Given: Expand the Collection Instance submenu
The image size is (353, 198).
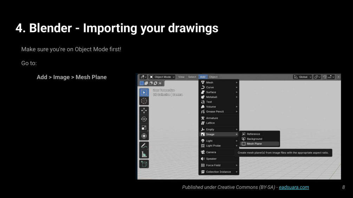Looking at the screenshot, I should pyautogui.click(x=219, y=172).
